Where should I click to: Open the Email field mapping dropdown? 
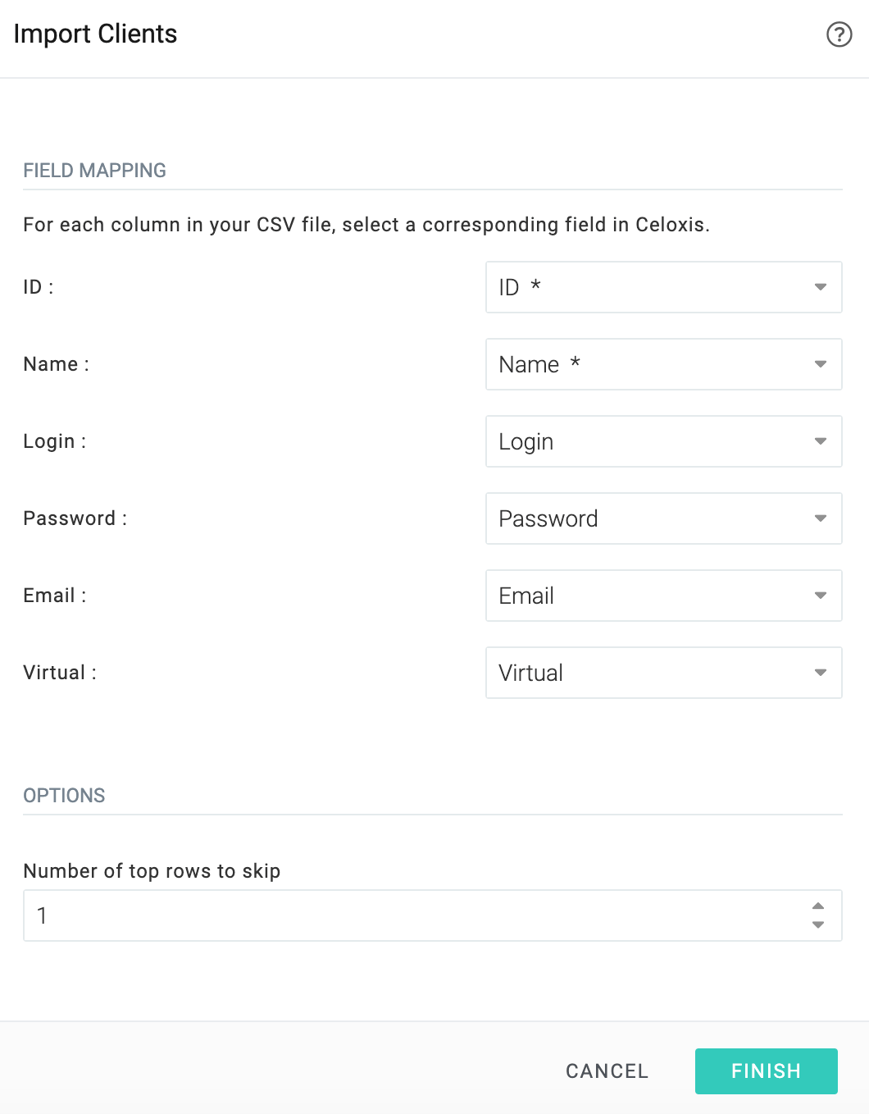tap(664, 596)
